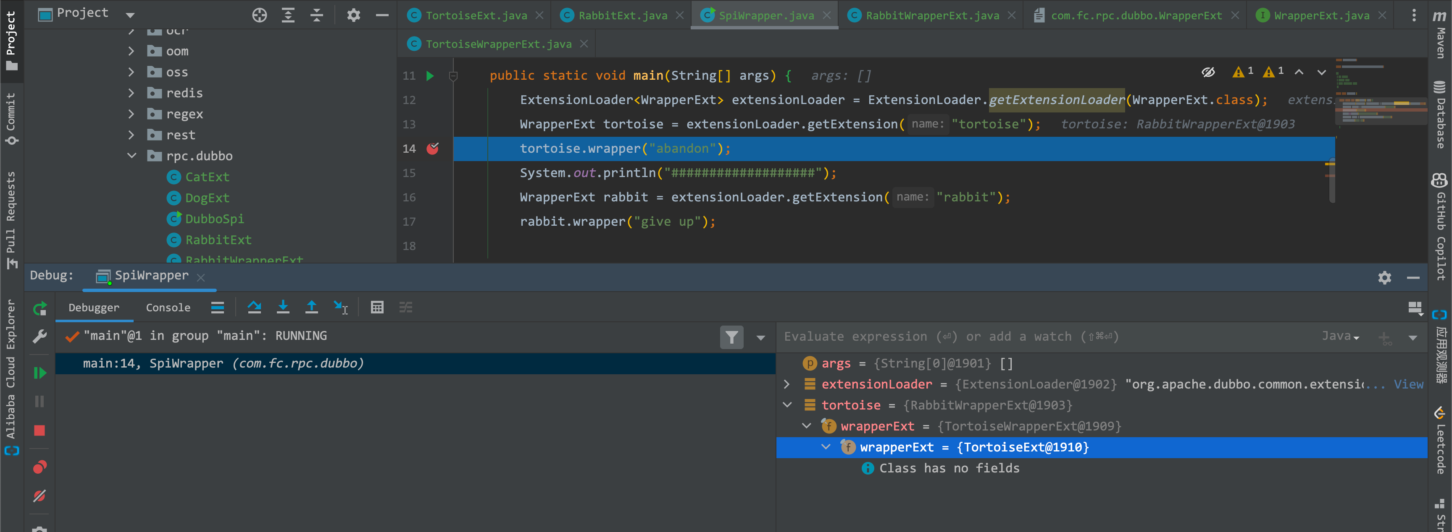This screenshot has height=532, width=1452.
Task: Stop the debug session
Action: coord(39,430)
